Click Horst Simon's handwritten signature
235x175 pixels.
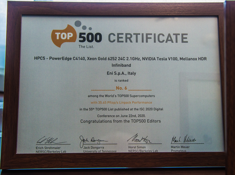tap(139, 139)
